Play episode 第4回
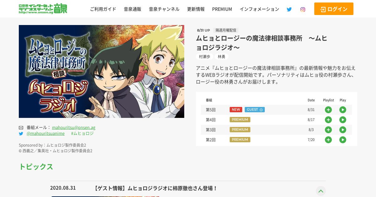Image resolution: width=376 pixels, height=197 pixels. coord(343,120)
